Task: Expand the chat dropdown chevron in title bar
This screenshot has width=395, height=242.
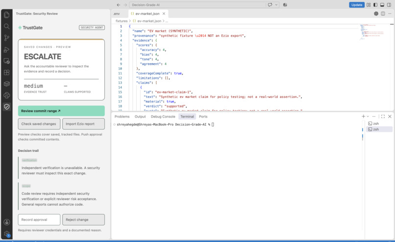Action: click(276, 5)
